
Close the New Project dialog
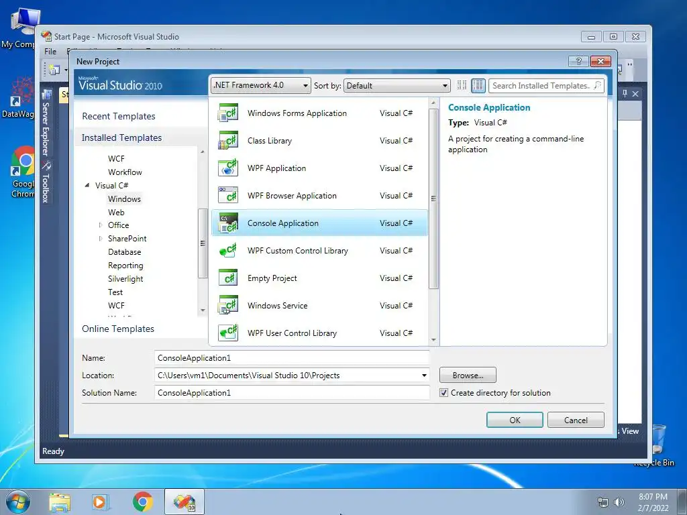click(600, 61)
